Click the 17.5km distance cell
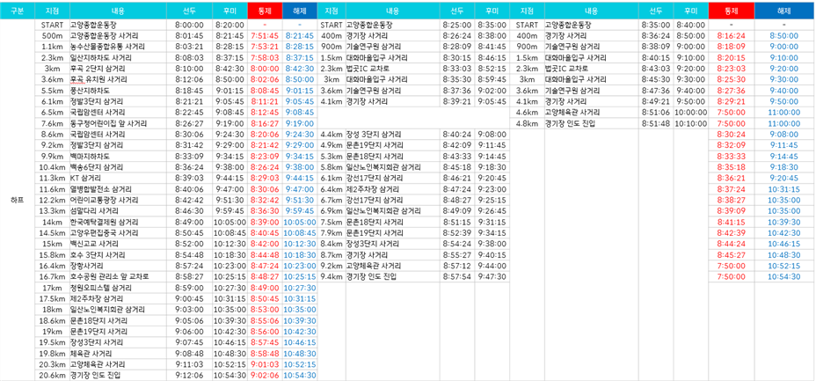The image size is (816, 381). click(52, 298)
